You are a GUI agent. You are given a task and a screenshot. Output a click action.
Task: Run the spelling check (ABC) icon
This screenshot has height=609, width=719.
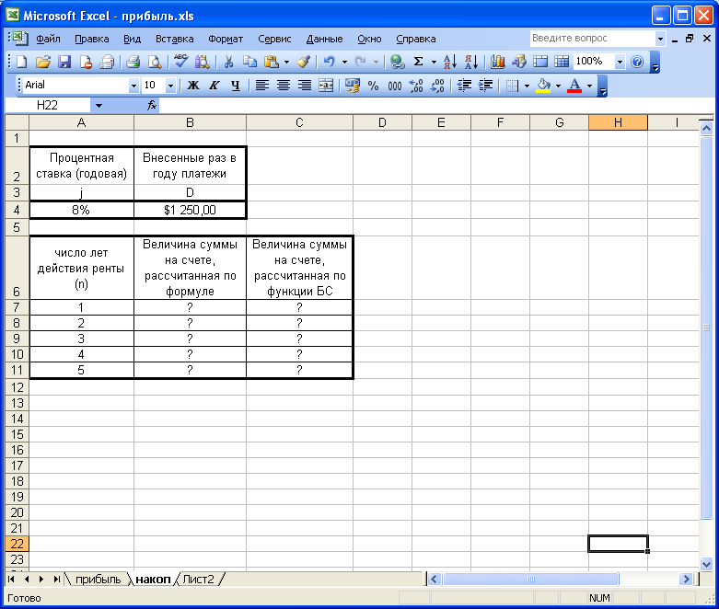tap(180, 62)
